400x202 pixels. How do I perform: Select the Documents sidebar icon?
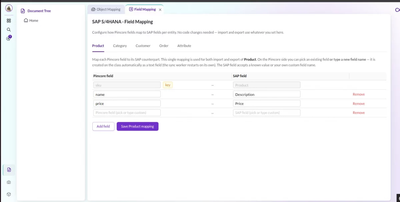pyautogui.click(x=9, y=170)
